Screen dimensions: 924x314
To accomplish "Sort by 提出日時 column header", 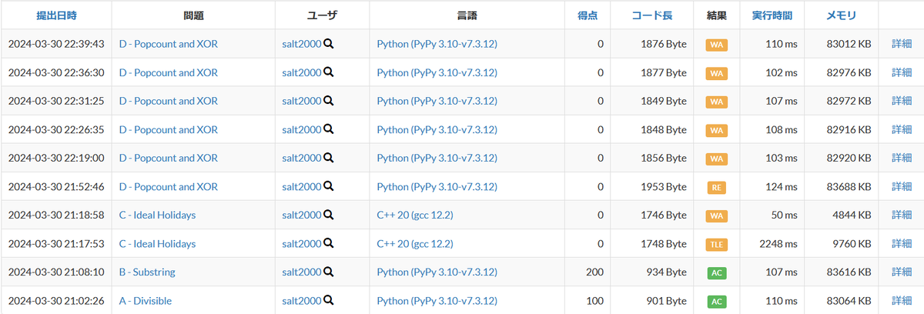I will (56, 15).
